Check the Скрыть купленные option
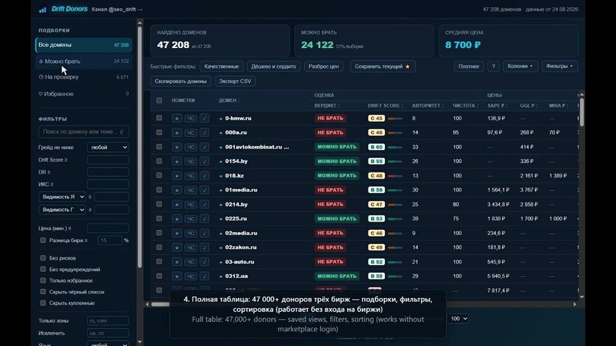The image size is (616, 346). click(x=43, y=303)
